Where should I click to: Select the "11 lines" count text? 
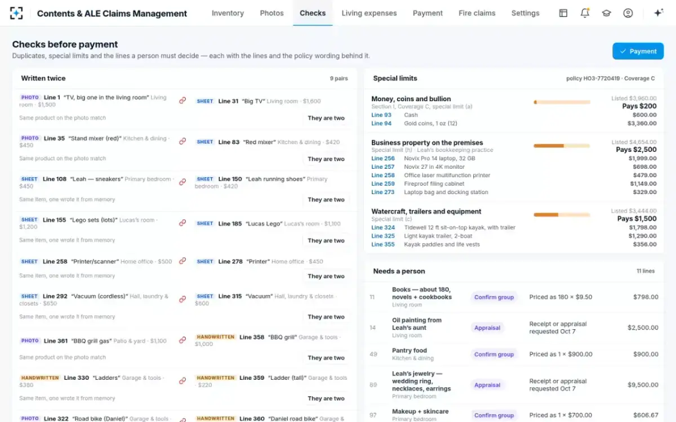(x=646, y=271)
